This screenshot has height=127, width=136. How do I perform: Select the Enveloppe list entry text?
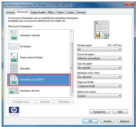pyautogui.click(x=26, y=46)
